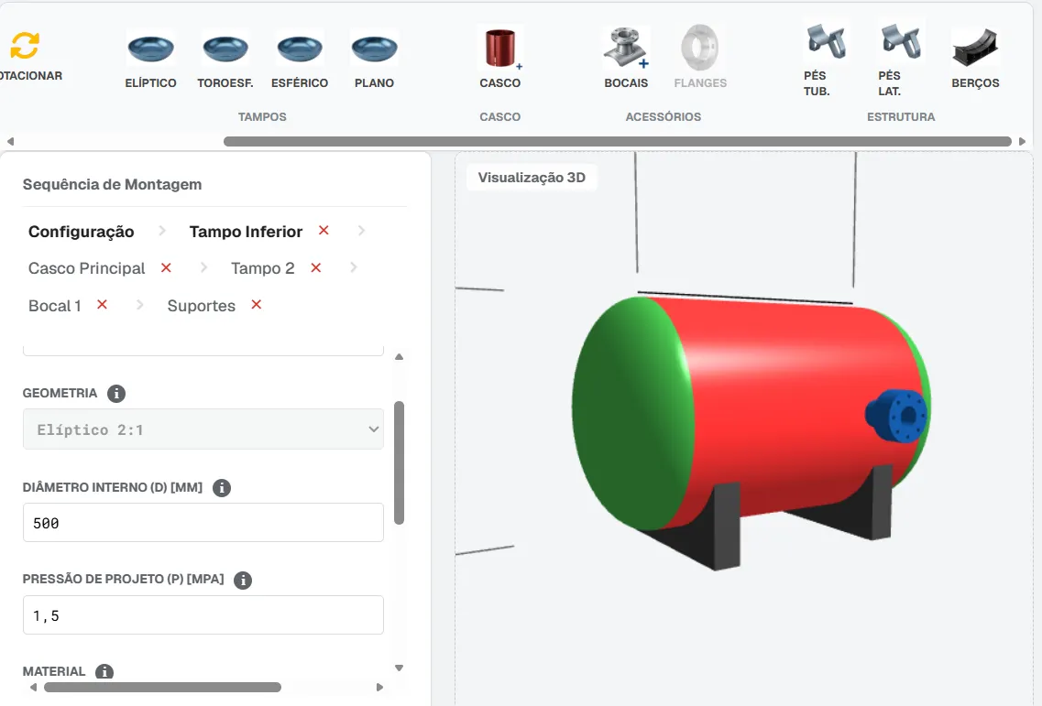The image size is (1042, 706).
Task: Open the Bocal 1 step
Action: point(54,306)
